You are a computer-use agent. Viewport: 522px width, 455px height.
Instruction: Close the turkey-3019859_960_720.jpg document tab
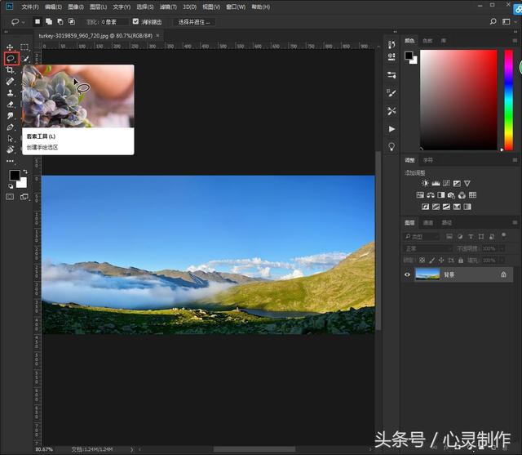[x=157, y=36]
